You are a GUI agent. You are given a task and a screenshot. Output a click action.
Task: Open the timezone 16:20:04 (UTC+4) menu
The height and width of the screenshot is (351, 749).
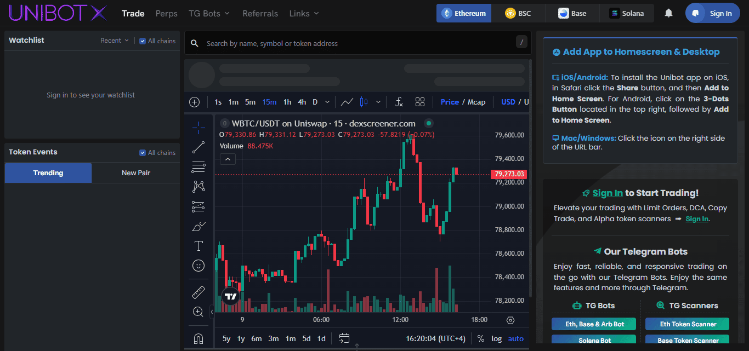[x=435, y=338]
